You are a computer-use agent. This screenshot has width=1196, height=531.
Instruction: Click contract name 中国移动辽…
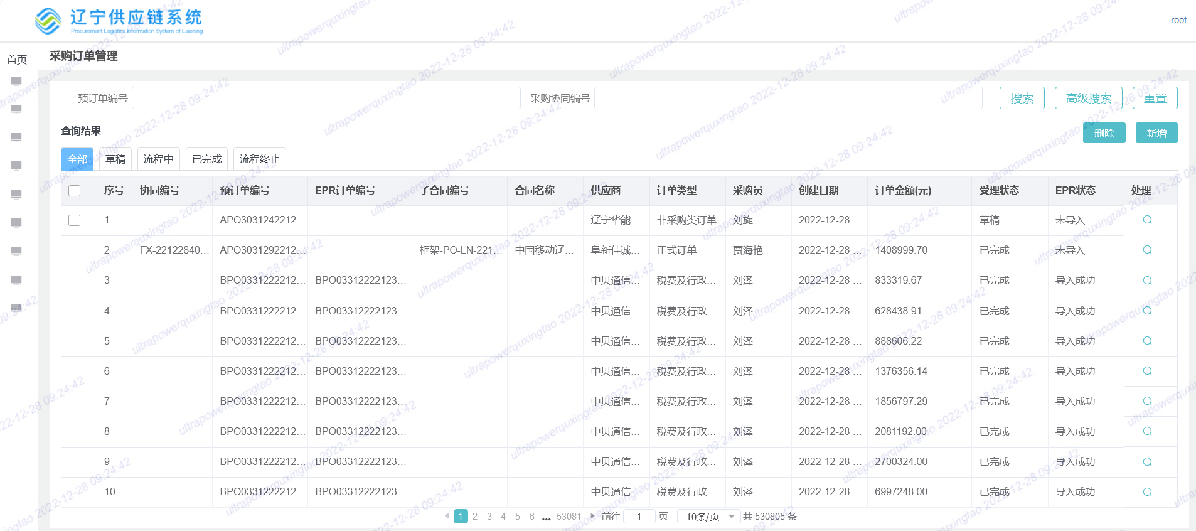[x=545, y=250]
